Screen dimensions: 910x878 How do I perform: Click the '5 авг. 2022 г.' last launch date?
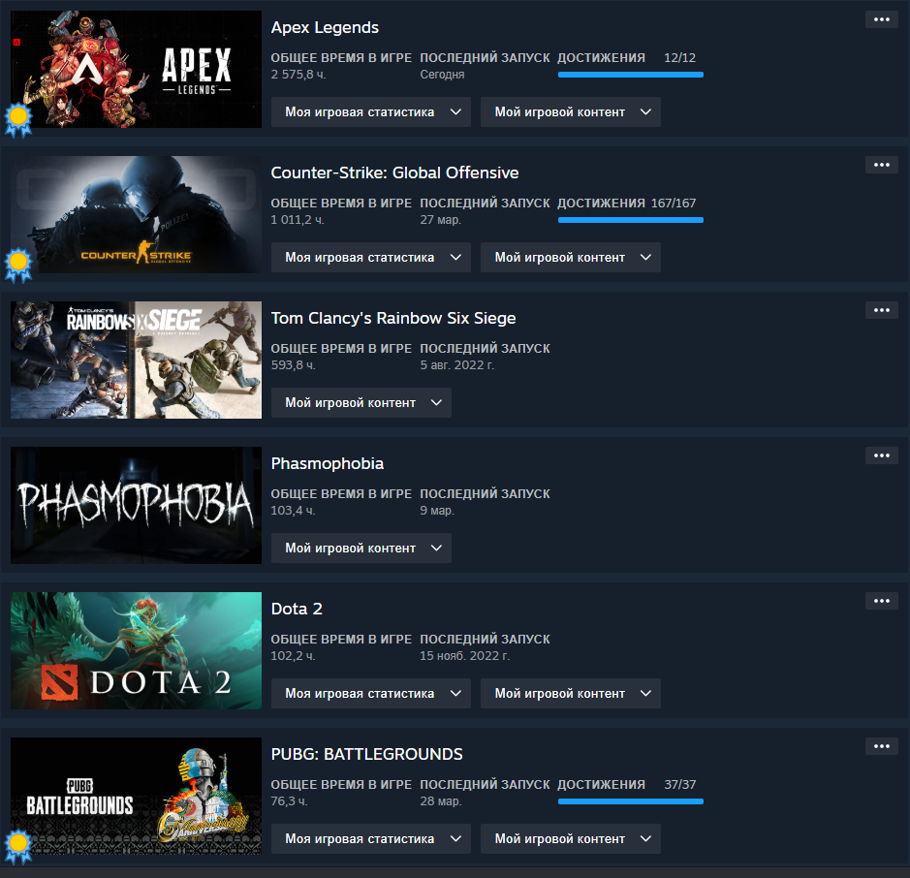tap(457, 365)
